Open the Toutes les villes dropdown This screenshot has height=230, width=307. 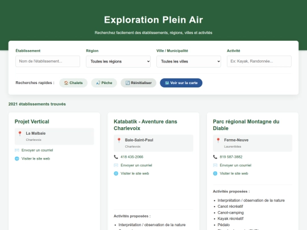coord(189,61)
